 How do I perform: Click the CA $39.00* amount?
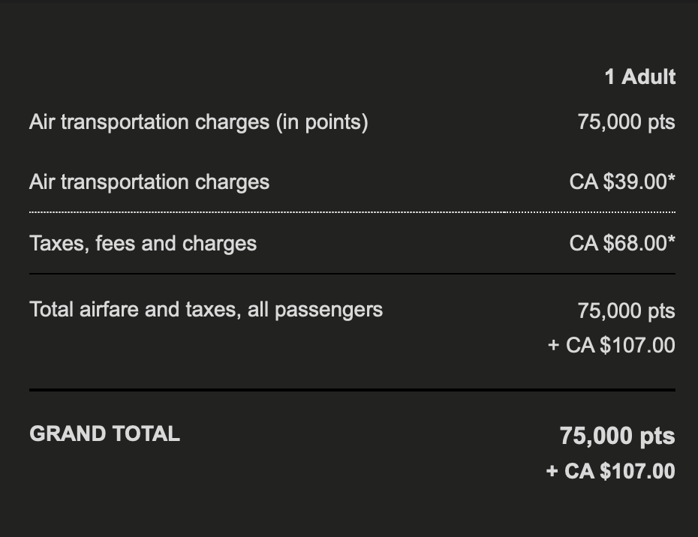pyautogui.click(x=617, y=182)
